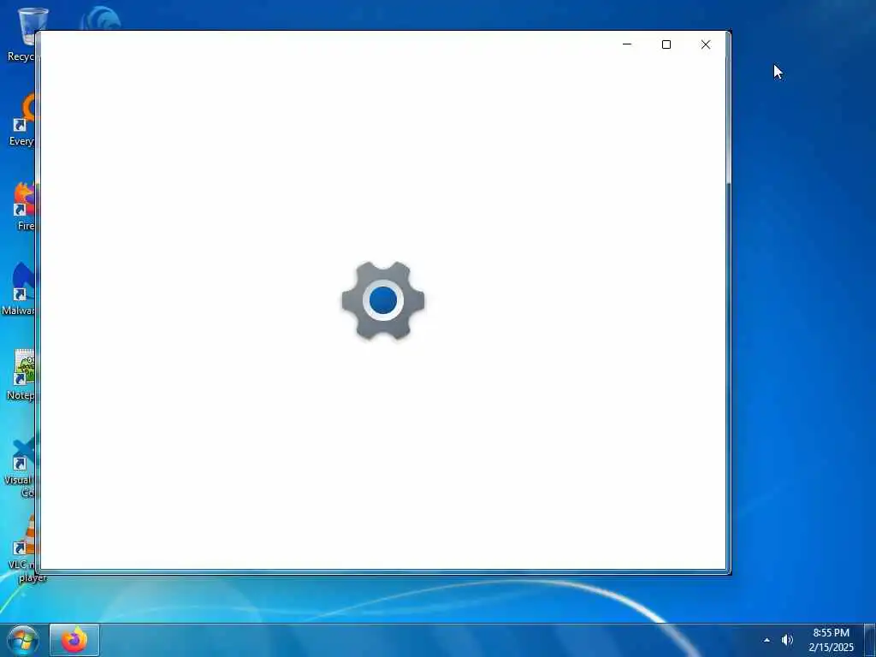Image resolution: width=876 pixels, height=657 pixels.
Task: Select the Recycle Bin desktop icon
Action: (x=21, y=34)
